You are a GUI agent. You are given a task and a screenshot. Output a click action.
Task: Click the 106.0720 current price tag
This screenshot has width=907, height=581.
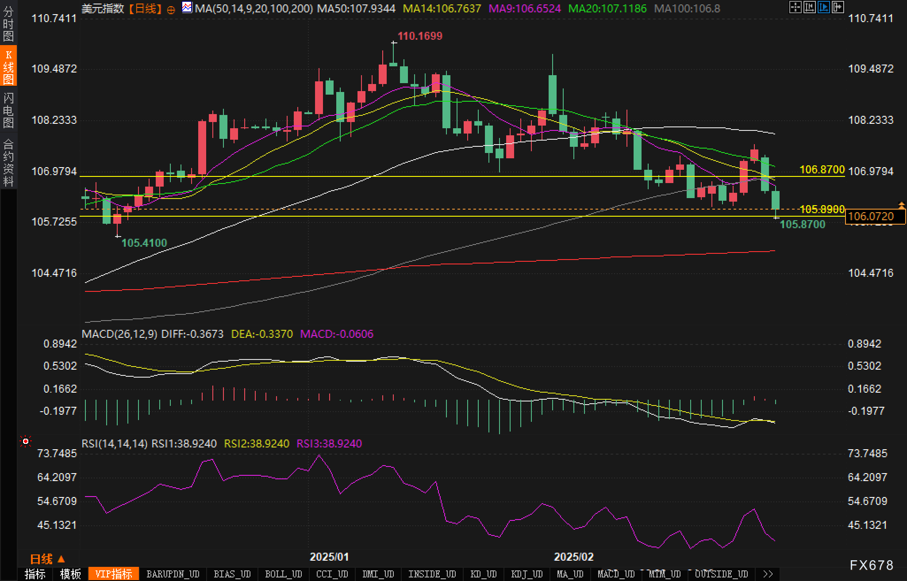tap(875, 217)
